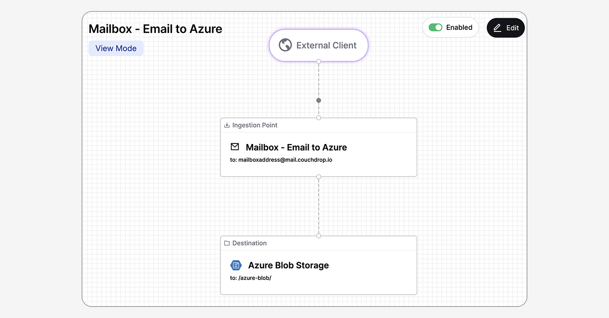Click the grey midpoint dot on the dashed line
The height and width of the screenshot is (318, 609).
(x=318, y=100)
